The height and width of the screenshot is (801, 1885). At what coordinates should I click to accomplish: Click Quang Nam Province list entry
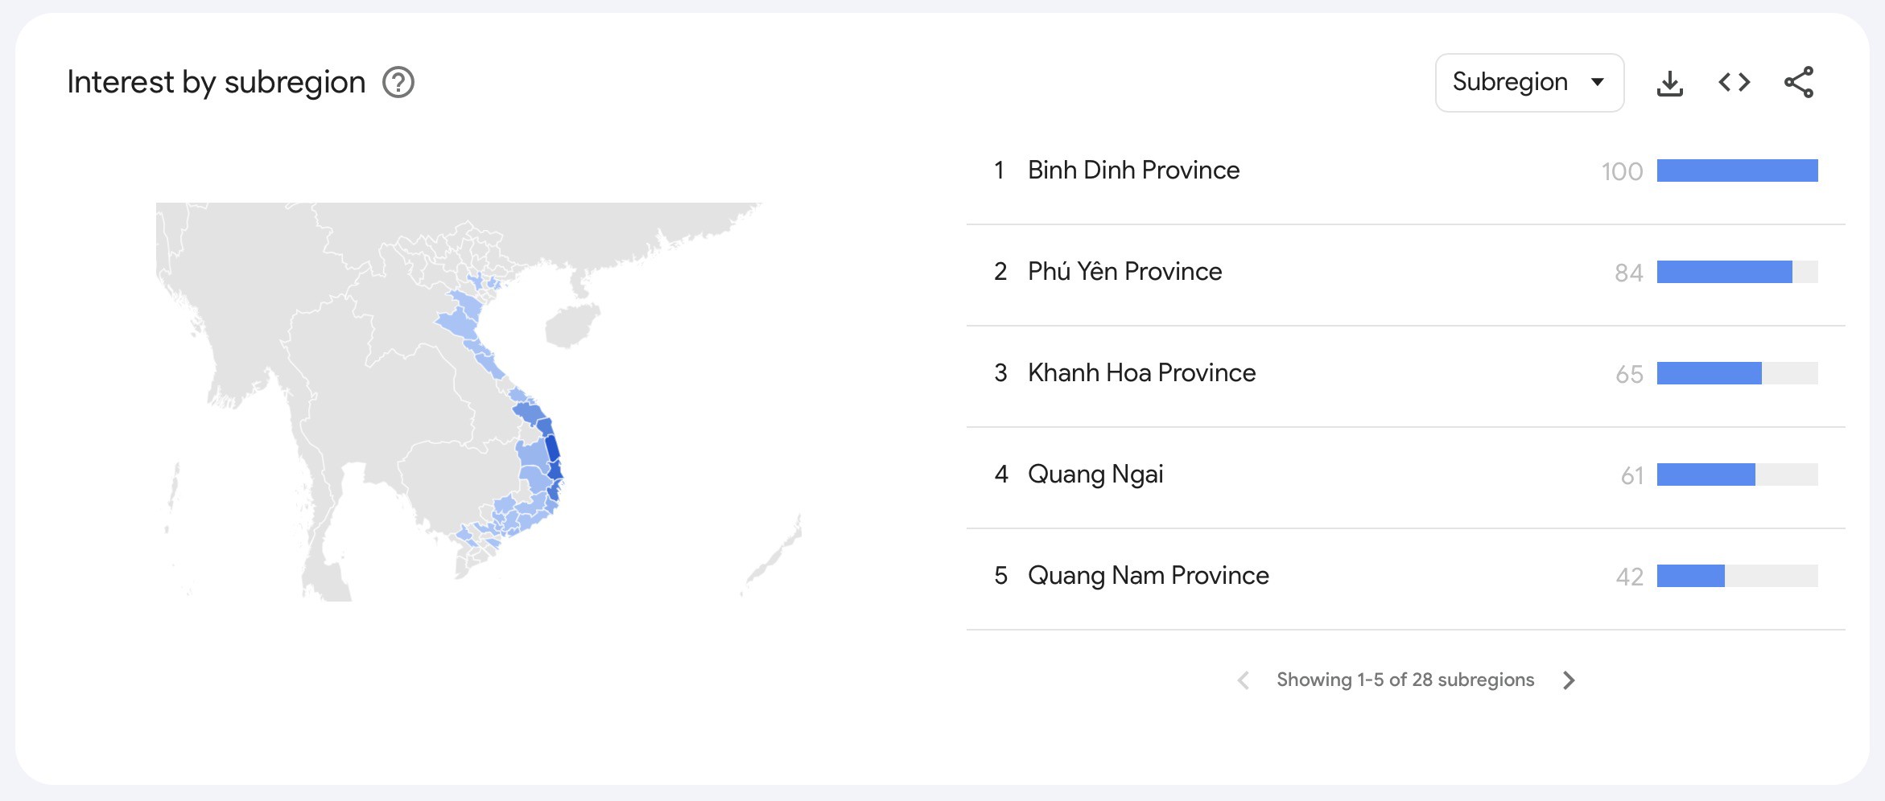pos(1147,575)
